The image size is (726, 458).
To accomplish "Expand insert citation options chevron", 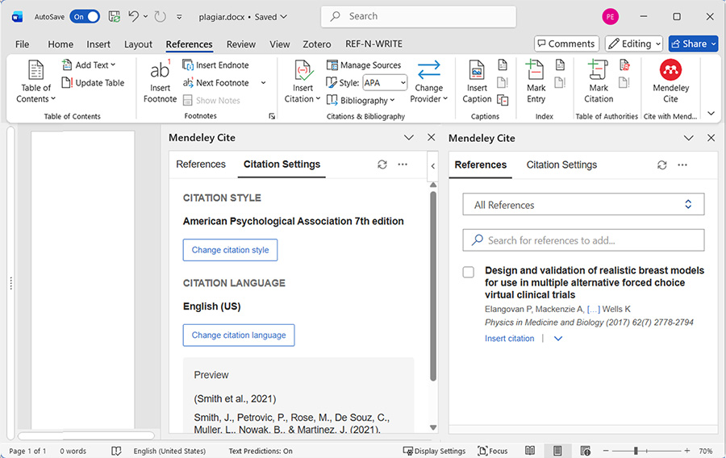I will click(558, 339).
